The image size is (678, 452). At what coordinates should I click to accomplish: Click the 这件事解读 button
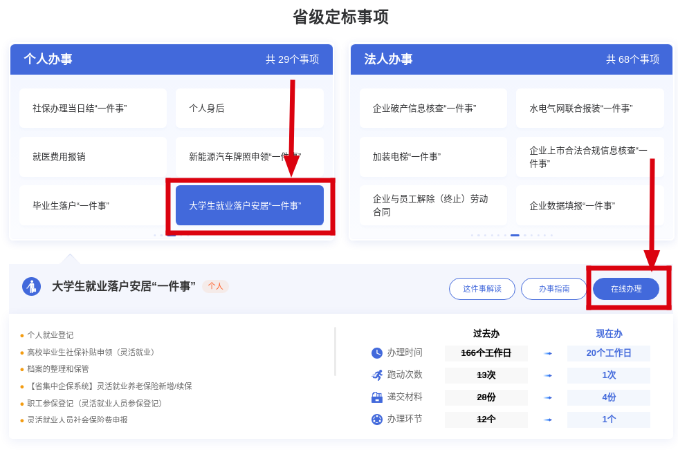[x=482, y=289]
